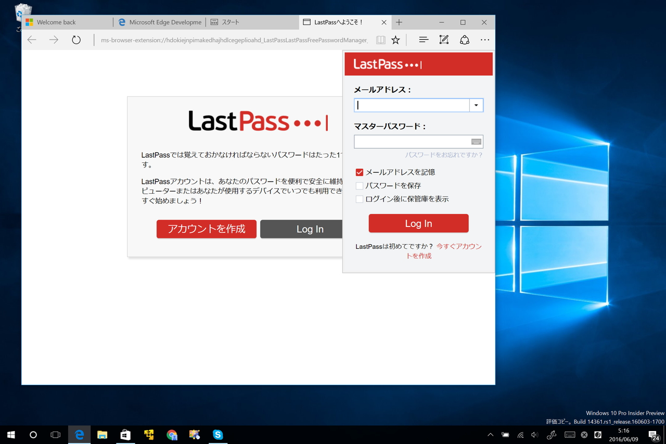
Task: Click the IME mode tray icon
Action: (598, 435)
